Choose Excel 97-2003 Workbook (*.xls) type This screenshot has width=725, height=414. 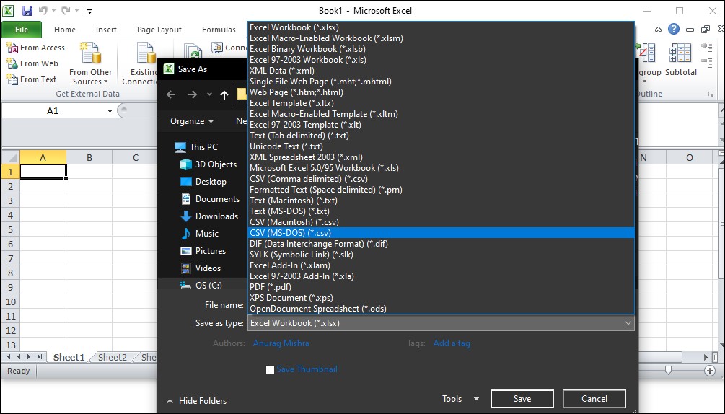click(x=441, y=60)
